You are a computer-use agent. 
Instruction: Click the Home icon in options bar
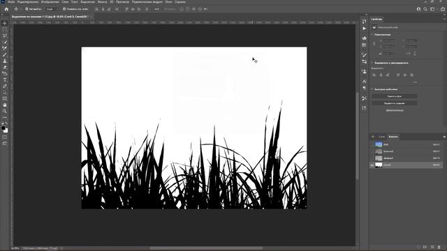tap(6, 9)
